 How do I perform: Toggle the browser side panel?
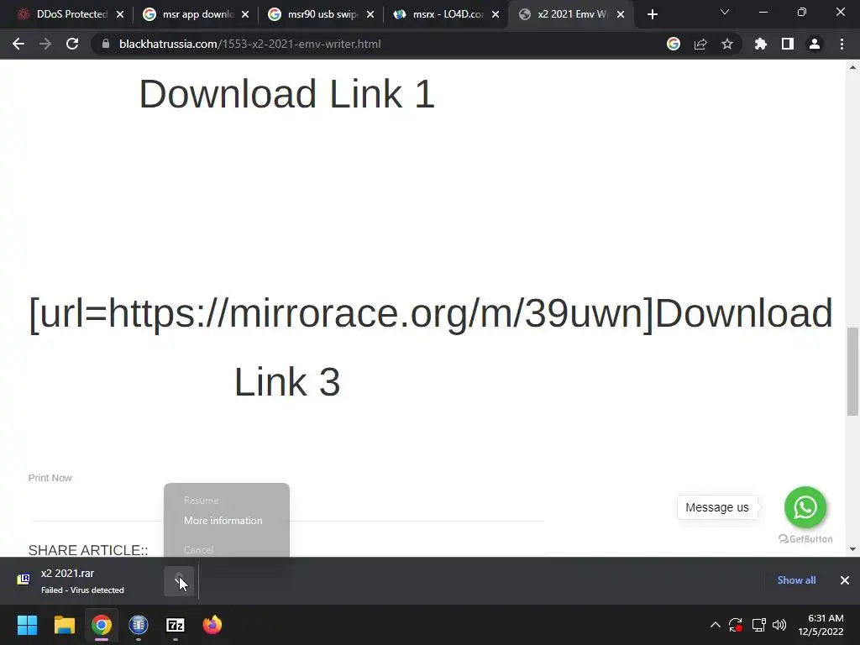pyautogui.click(x=788, y=44)
